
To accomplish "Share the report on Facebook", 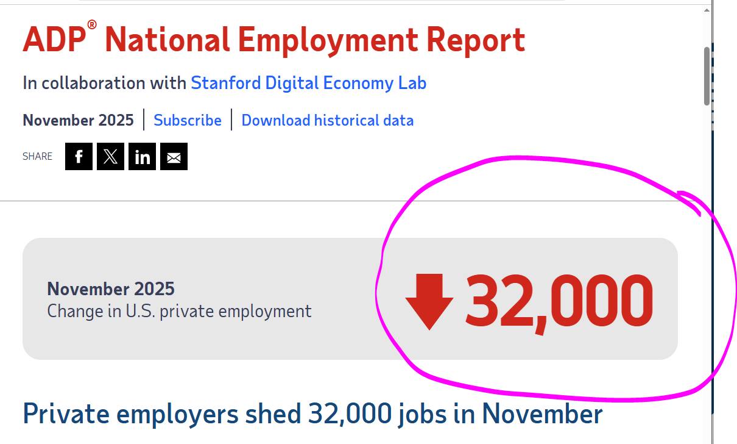I will (79, 157).
